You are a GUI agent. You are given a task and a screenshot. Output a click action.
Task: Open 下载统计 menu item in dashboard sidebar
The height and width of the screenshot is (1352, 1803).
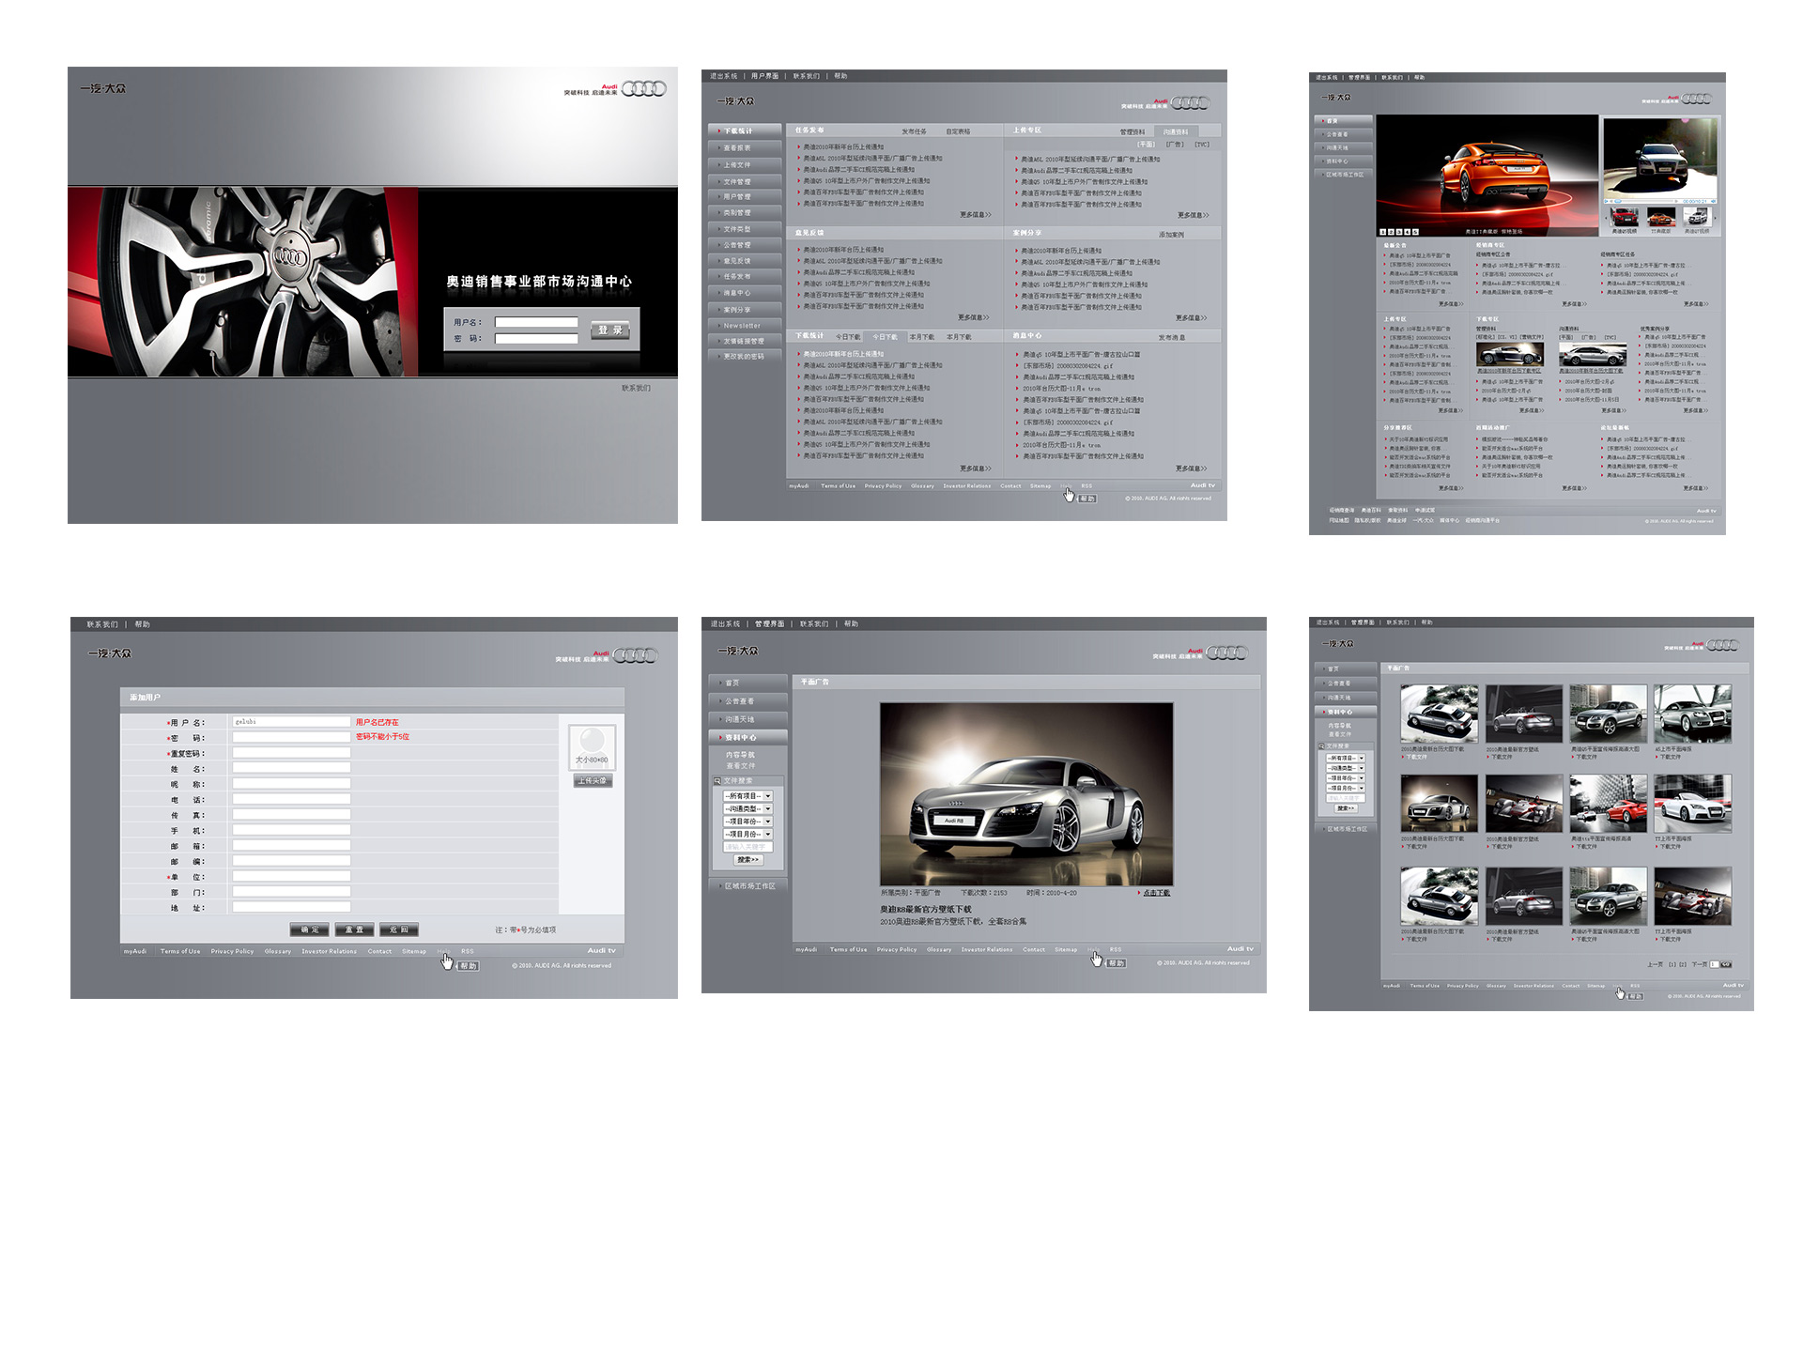point(738,131)
